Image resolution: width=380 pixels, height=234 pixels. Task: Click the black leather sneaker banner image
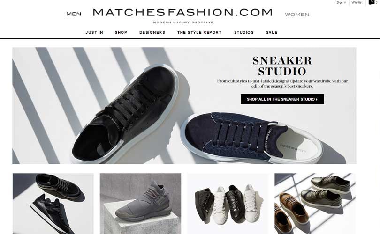click(x=126, y=114)
